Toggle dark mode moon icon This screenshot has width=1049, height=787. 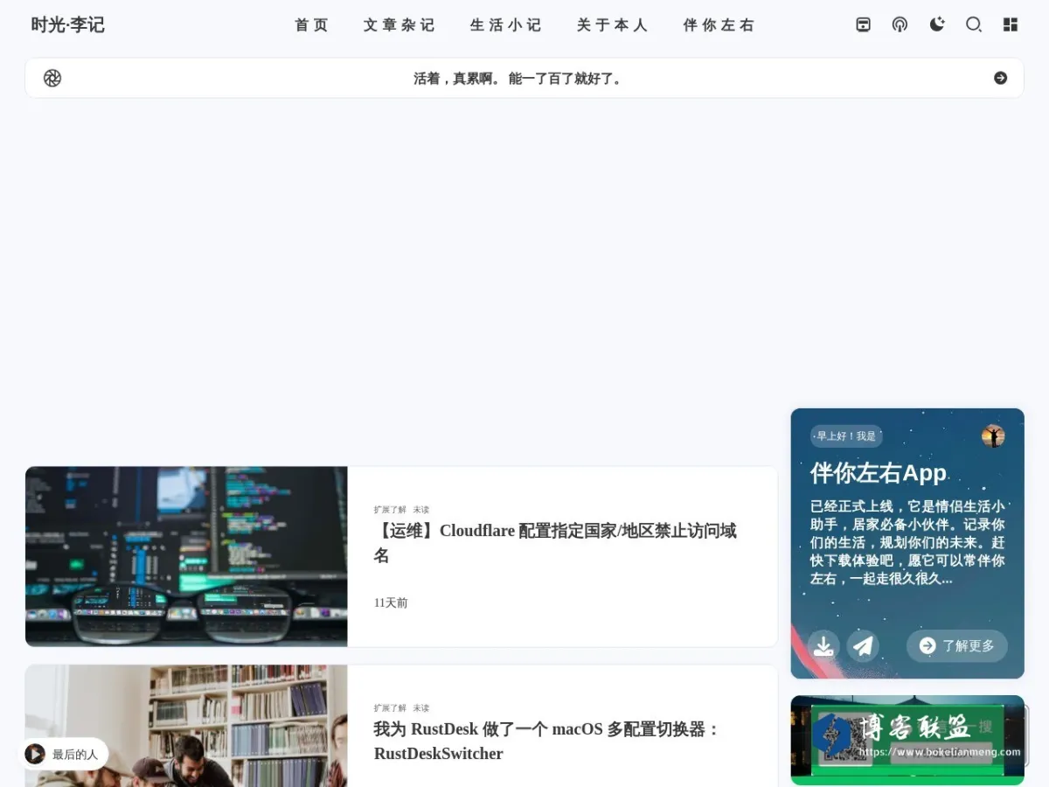[x=937, y=24]
